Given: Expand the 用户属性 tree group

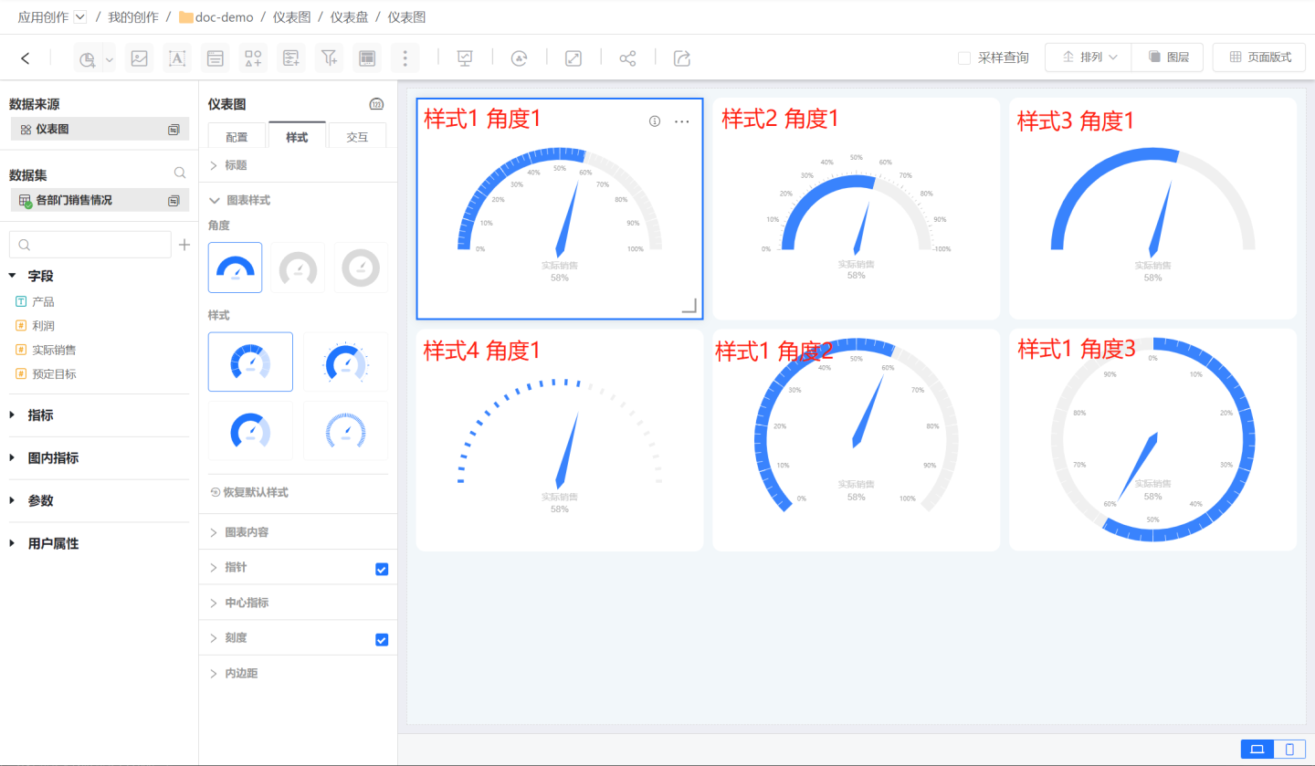Looking at the screenshot, I should (13, 543).
